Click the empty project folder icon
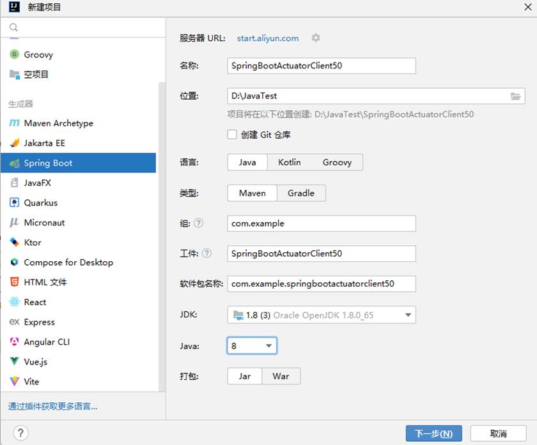The image size is (537, 445). click(x=14, y=74)
